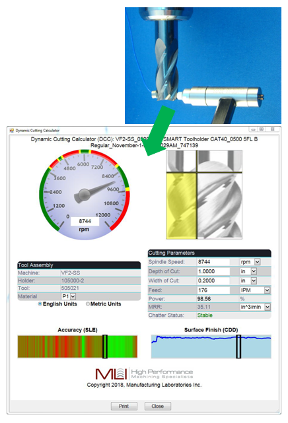Click the Close button
Viewport: 288px width, 423px height.
158,406
